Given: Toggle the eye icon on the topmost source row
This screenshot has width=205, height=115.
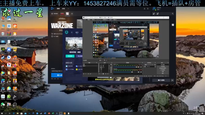Looking at the screenshot, I should [x=109, y=64].
